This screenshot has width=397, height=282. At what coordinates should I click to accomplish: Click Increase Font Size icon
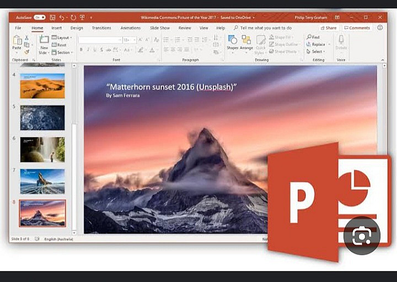pyautogui.click(x=141, y=40)
